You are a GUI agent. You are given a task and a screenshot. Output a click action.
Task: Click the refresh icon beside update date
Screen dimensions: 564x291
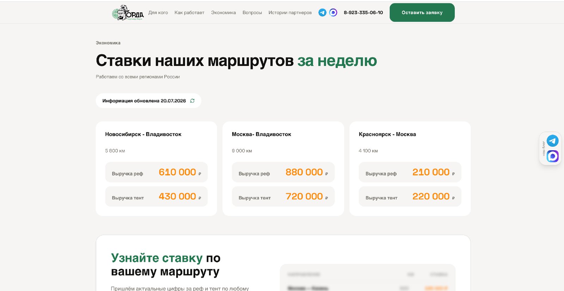[x=192, y=101]
